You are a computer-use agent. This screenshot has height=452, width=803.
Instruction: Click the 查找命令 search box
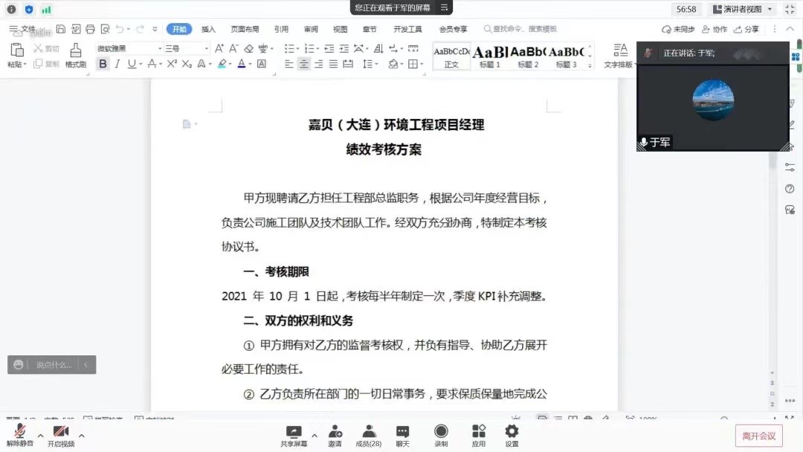point(520,29)
